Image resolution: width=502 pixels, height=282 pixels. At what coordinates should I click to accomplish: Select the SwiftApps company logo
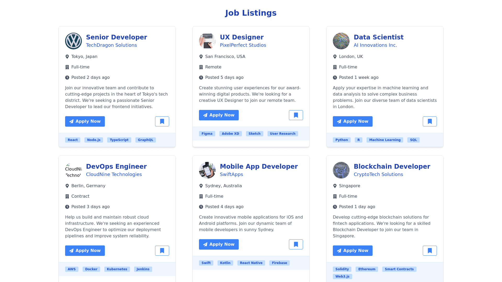207,170
